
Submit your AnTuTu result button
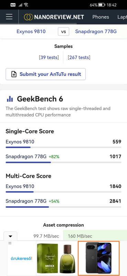click(x=46, y=74)
